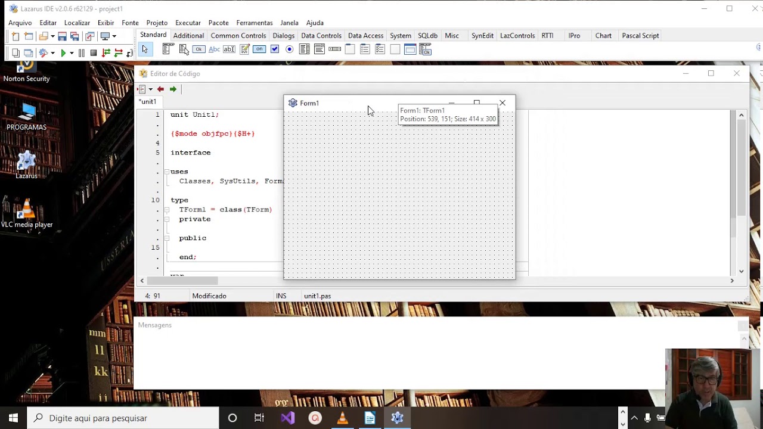Open the Projeto menu
This screenshot has height=429, width=763.
tap(157, 23)
